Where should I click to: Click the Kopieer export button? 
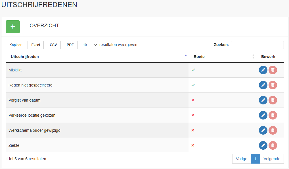(x=16, y=45)
